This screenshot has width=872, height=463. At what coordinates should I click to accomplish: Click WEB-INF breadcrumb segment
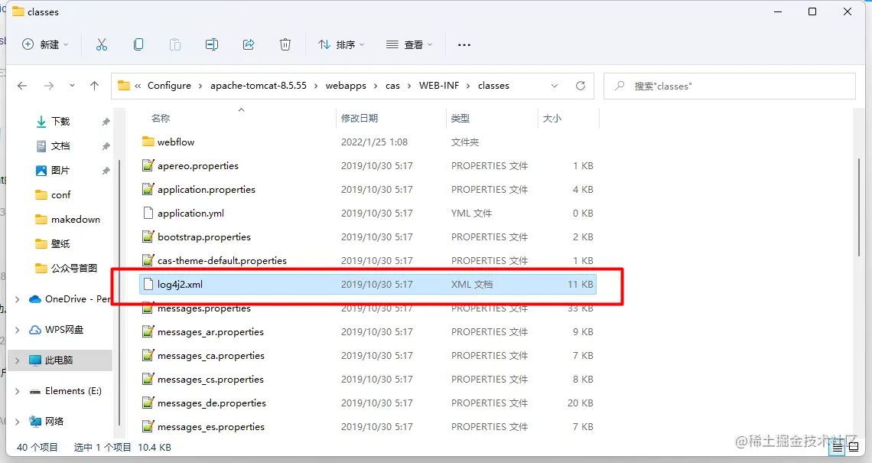(x=439, y=86)
